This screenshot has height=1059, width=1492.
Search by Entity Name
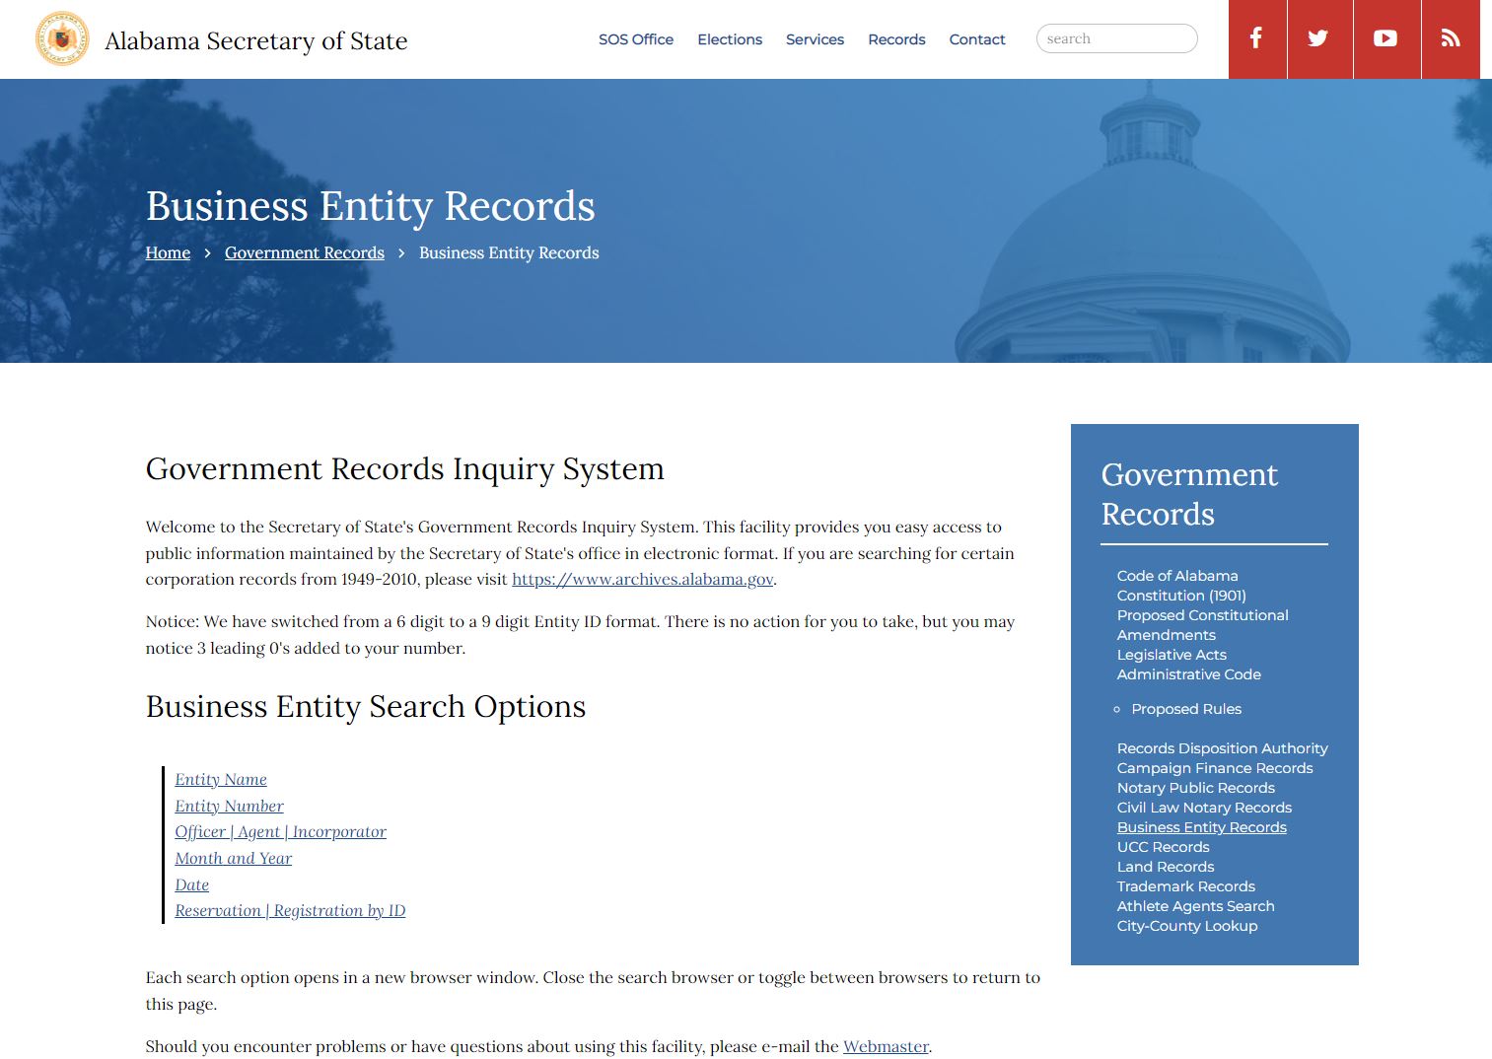221,779
